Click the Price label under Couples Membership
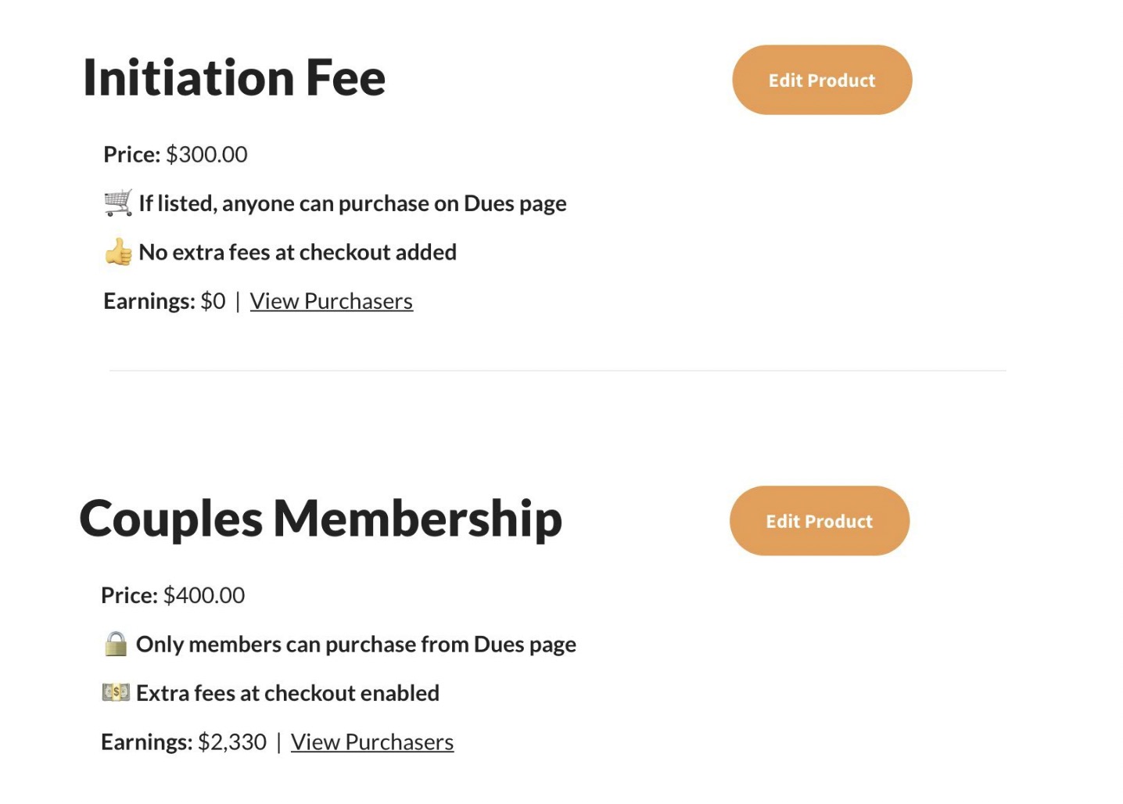 pos(129,596)
